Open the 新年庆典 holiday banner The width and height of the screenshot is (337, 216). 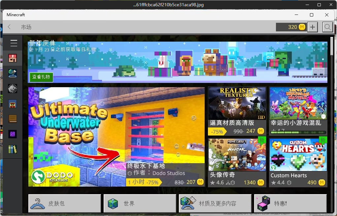click(178, 62)
